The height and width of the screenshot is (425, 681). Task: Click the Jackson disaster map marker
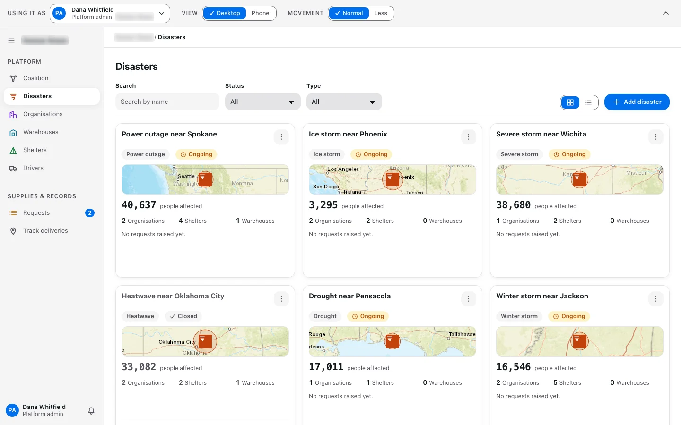click(579, 341)
